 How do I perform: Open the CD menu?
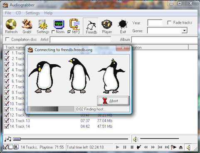pyautogui.click(x=18, y=13)
